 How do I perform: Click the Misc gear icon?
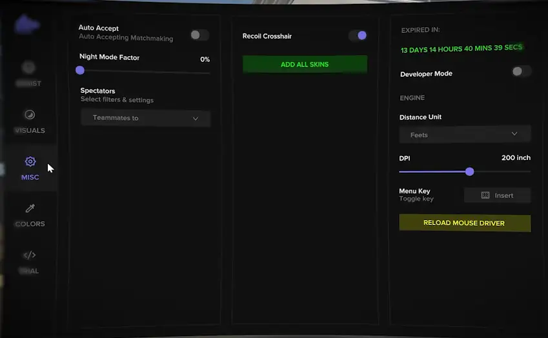(x=30, y=161)
